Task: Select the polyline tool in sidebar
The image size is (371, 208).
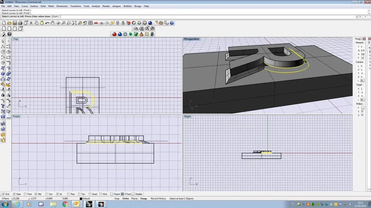Action: [3, 46]
